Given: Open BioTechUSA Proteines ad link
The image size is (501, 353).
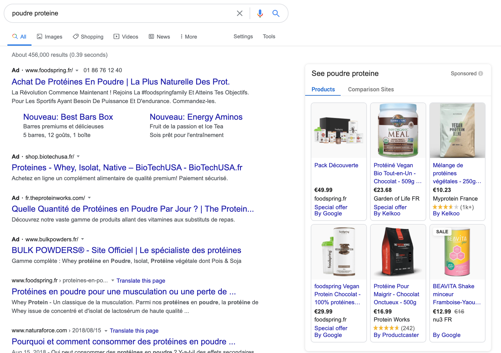Looking at the screenshot, I should [127, 168].
